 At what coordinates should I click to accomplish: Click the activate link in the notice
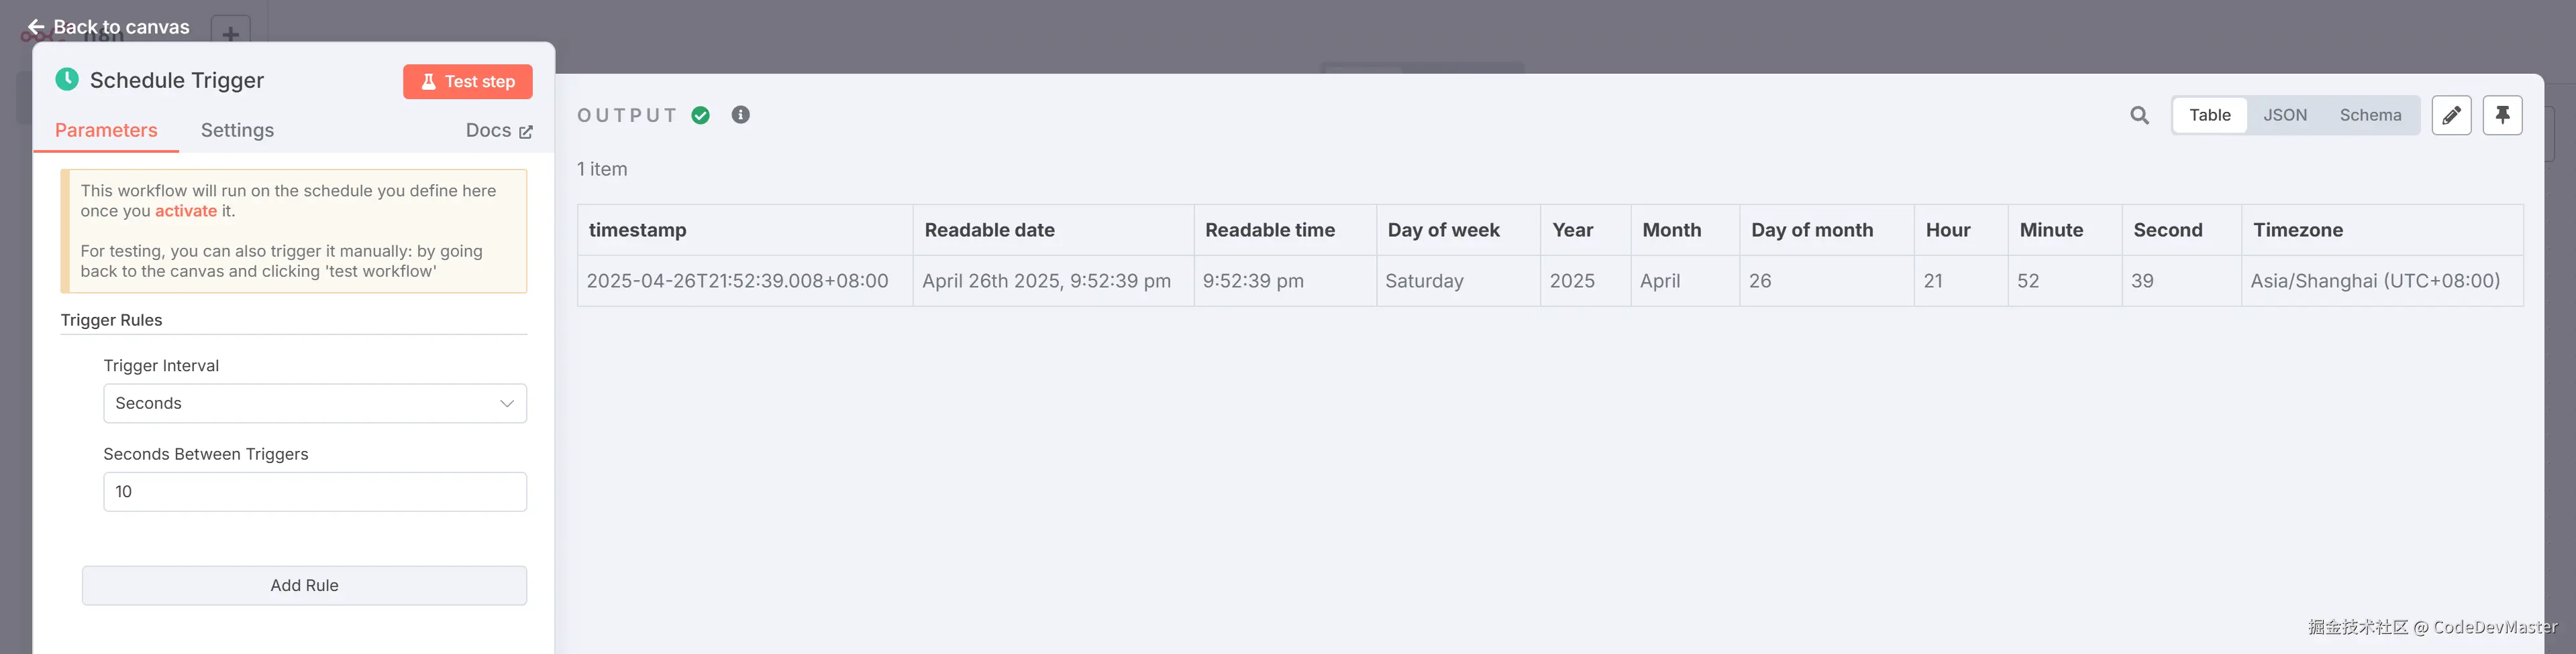(x=185, y=212)
